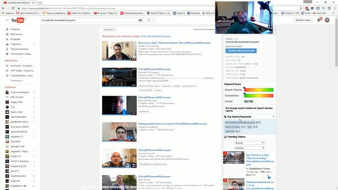The width and height of the screenshot is (338, 190).
Task: Click the 'World of Tanks танки' tag
Action: pyautogui.click(x=149, y=86)
